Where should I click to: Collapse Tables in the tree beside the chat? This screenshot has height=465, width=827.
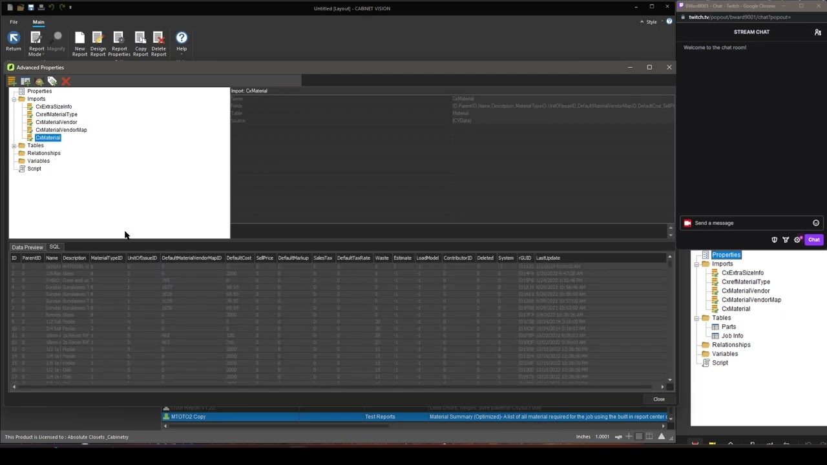tap(697, 318)
